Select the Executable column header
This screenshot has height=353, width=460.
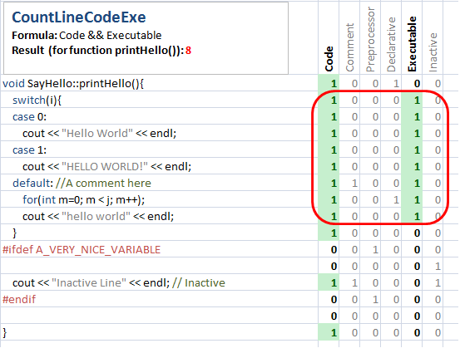coord(413,44)
